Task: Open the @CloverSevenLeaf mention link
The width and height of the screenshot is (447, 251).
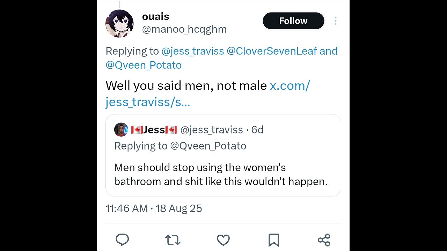Action: 272,51
